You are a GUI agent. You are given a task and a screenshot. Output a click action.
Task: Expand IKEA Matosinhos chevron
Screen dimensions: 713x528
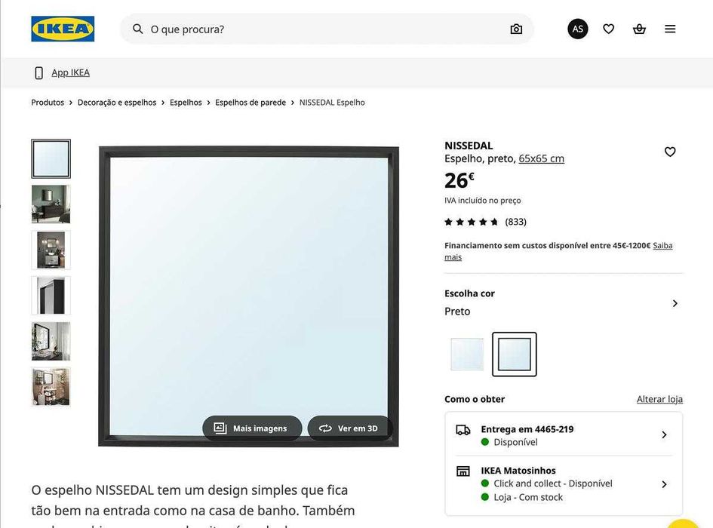tap(665, 484)
